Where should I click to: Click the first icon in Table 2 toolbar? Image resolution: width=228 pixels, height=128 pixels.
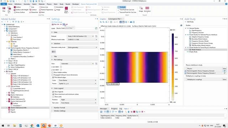[x=101, y=112]
